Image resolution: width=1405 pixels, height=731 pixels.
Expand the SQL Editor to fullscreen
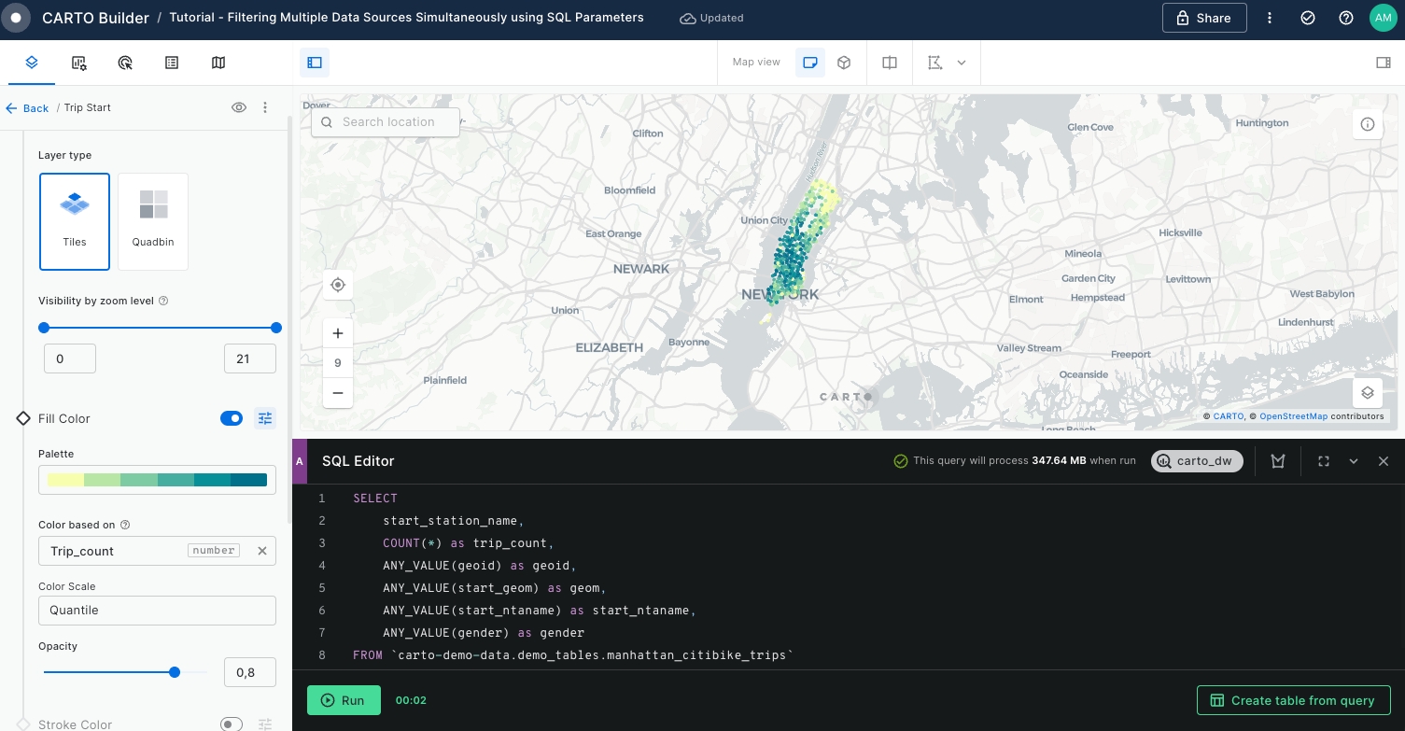point(1324,461)
